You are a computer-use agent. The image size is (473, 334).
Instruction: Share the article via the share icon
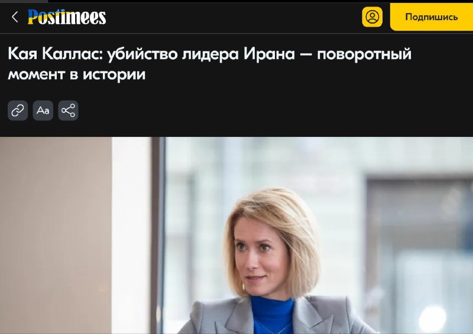68,110
